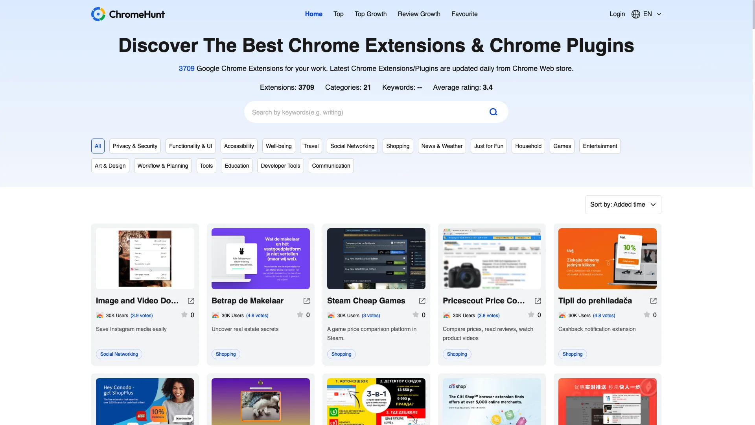The width and height of the screenshot is (755, 425).
Task: Open the Favourite nav item
Action: tap(464, 14)
